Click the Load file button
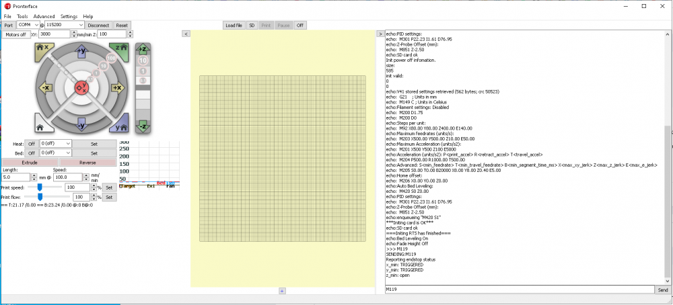 click(x=234, y=26)
